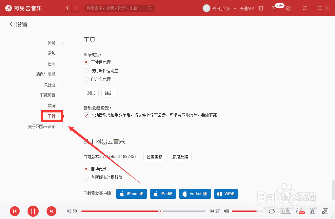Click the settings page vertical scrollbar
The width and height of the screenshot is (335, 219).
click(333, 190)
